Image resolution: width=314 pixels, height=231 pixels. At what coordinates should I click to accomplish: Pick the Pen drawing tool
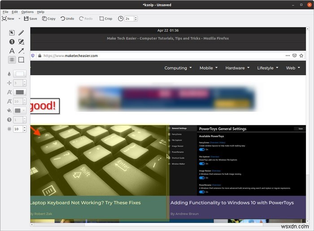21,32
